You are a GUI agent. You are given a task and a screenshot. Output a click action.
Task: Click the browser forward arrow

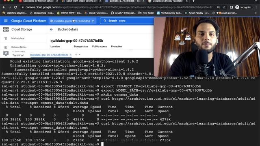10,7
